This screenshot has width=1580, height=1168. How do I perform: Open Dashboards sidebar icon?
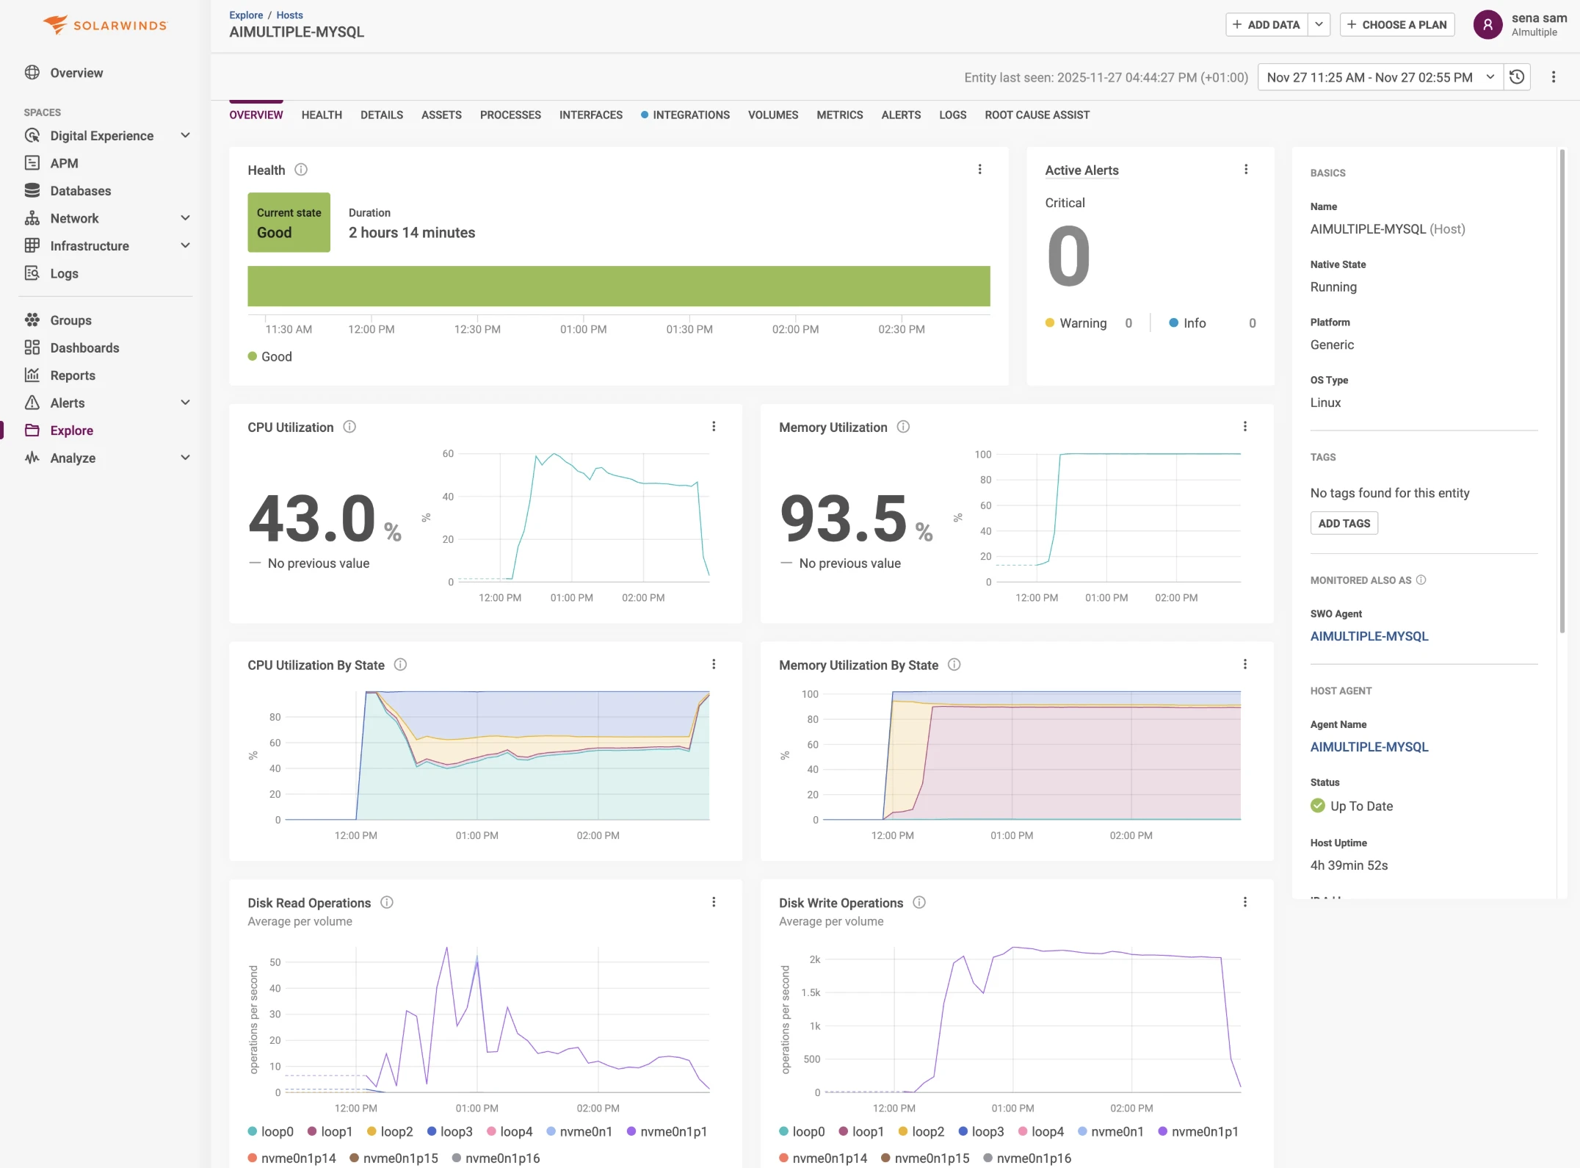pyautogui.click(x=32, y=347)
